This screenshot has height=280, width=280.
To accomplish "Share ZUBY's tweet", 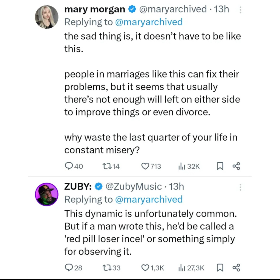I will (236, 267).
